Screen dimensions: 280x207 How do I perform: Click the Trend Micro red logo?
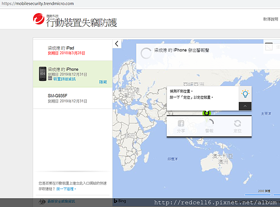[x=39, y=19]
